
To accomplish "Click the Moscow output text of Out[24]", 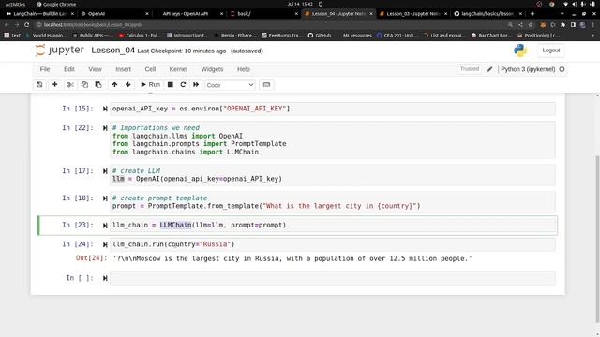I will click(x=292, y=258).
